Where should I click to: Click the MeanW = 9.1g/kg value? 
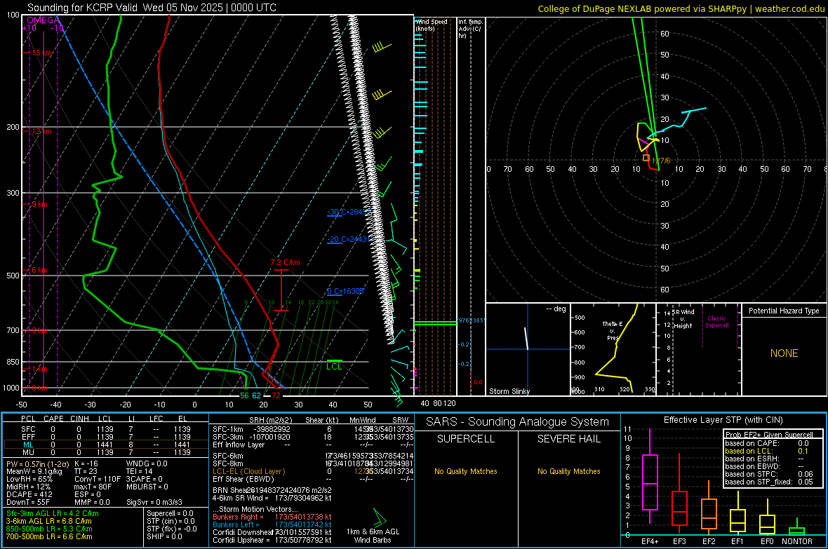coord(34,471)
